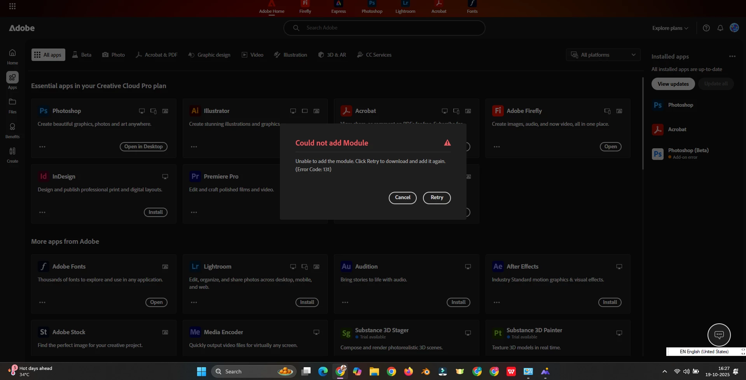Image resolution: width=746 pixels, height=380 pixels.
Task: Open the chat support bubble
Action: (719, 335)
